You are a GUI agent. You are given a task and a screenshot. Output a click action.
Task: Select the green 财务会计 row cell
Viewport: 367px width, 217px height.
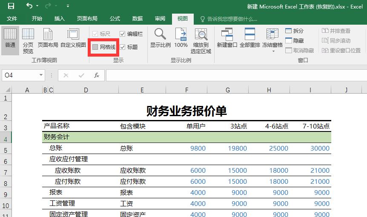(x=186, y=137)
